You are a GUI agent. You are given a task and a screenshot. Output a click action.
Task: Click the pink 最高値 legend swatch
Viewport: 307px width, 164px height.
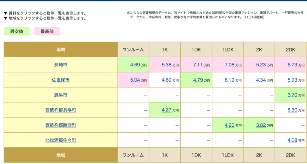pyautogui.click(x=47, y=31)
